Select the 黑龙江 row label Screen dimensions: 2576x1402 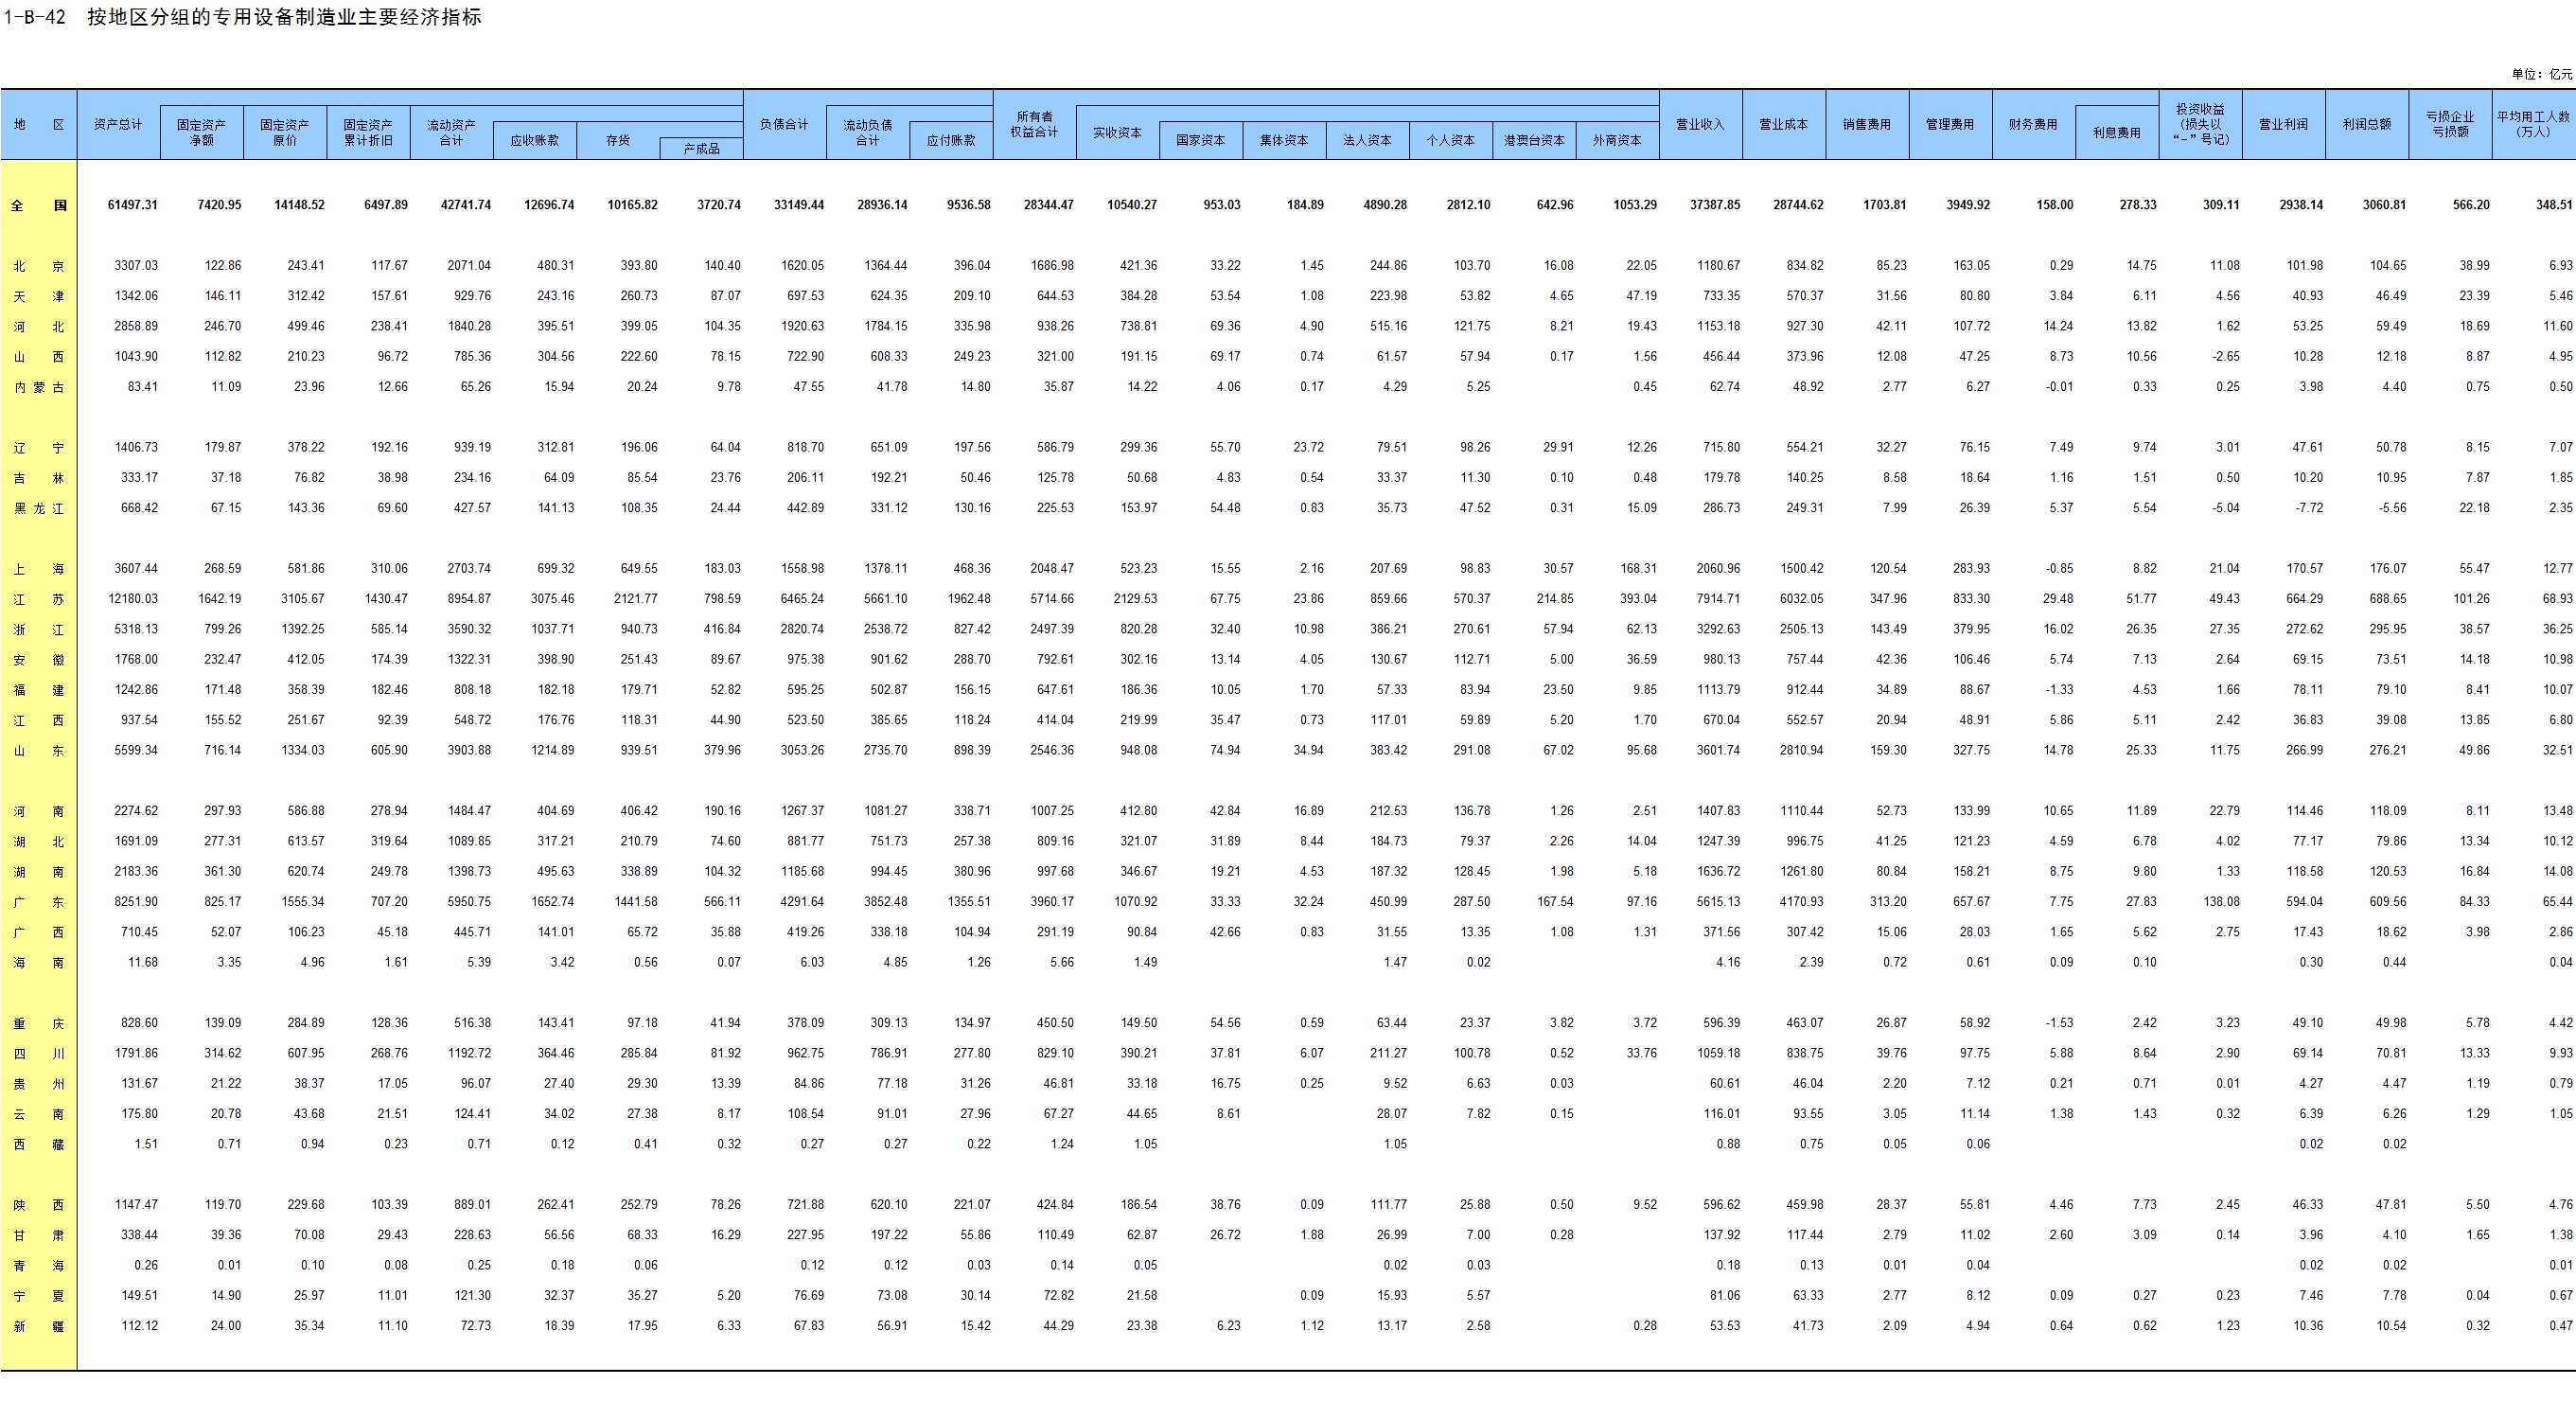point(39,508)
